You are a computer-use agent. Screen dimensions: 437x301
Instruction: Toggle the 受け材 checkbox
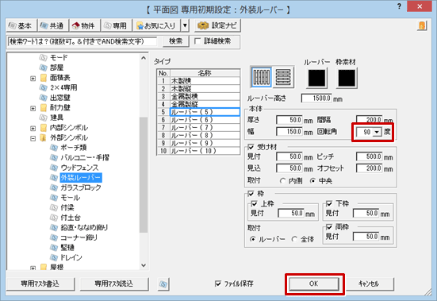click(x=251, y=147)
